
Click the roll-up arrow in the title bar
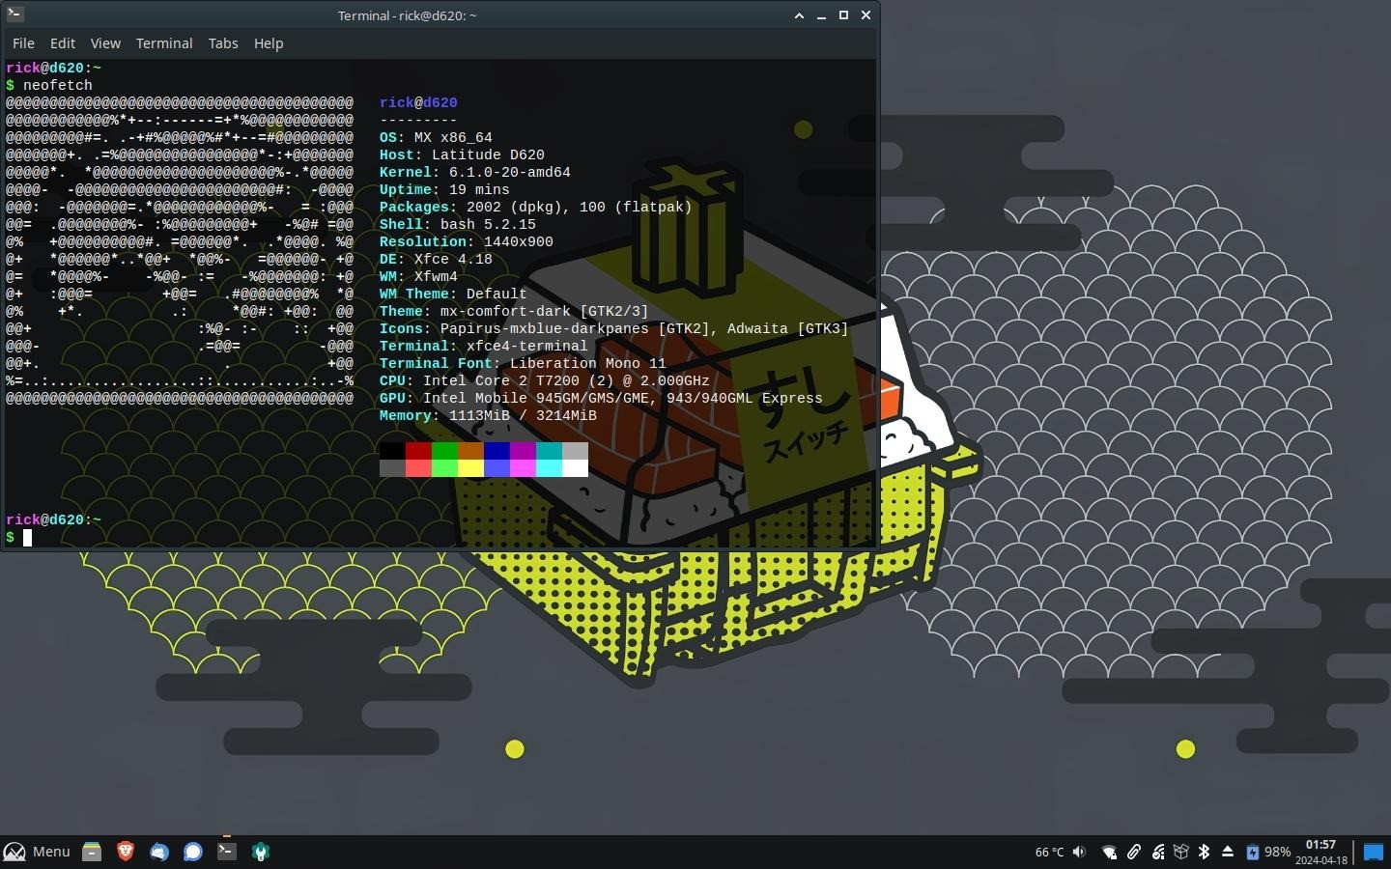[799, 15]
